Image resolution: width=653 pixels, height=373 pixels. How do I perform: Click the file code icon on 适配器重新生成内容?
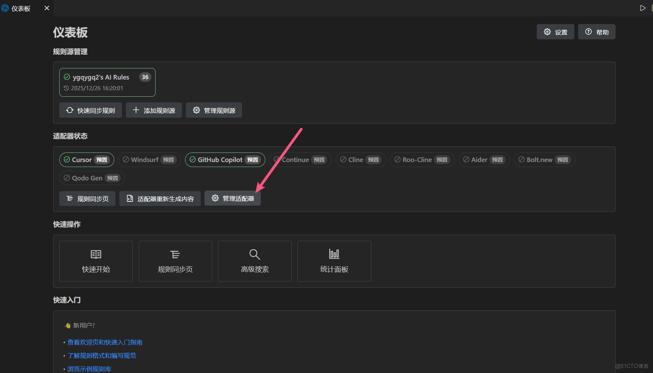click(130, 198)
